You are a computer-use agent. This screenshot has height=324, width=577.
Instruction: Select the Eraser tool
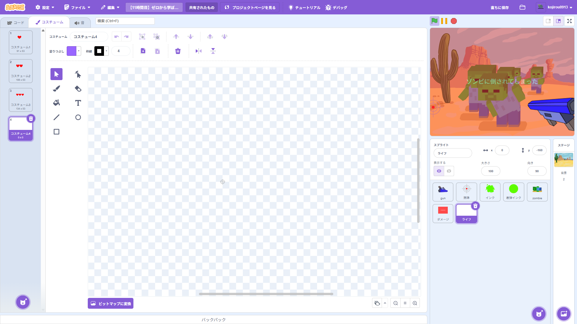(78, 88)
